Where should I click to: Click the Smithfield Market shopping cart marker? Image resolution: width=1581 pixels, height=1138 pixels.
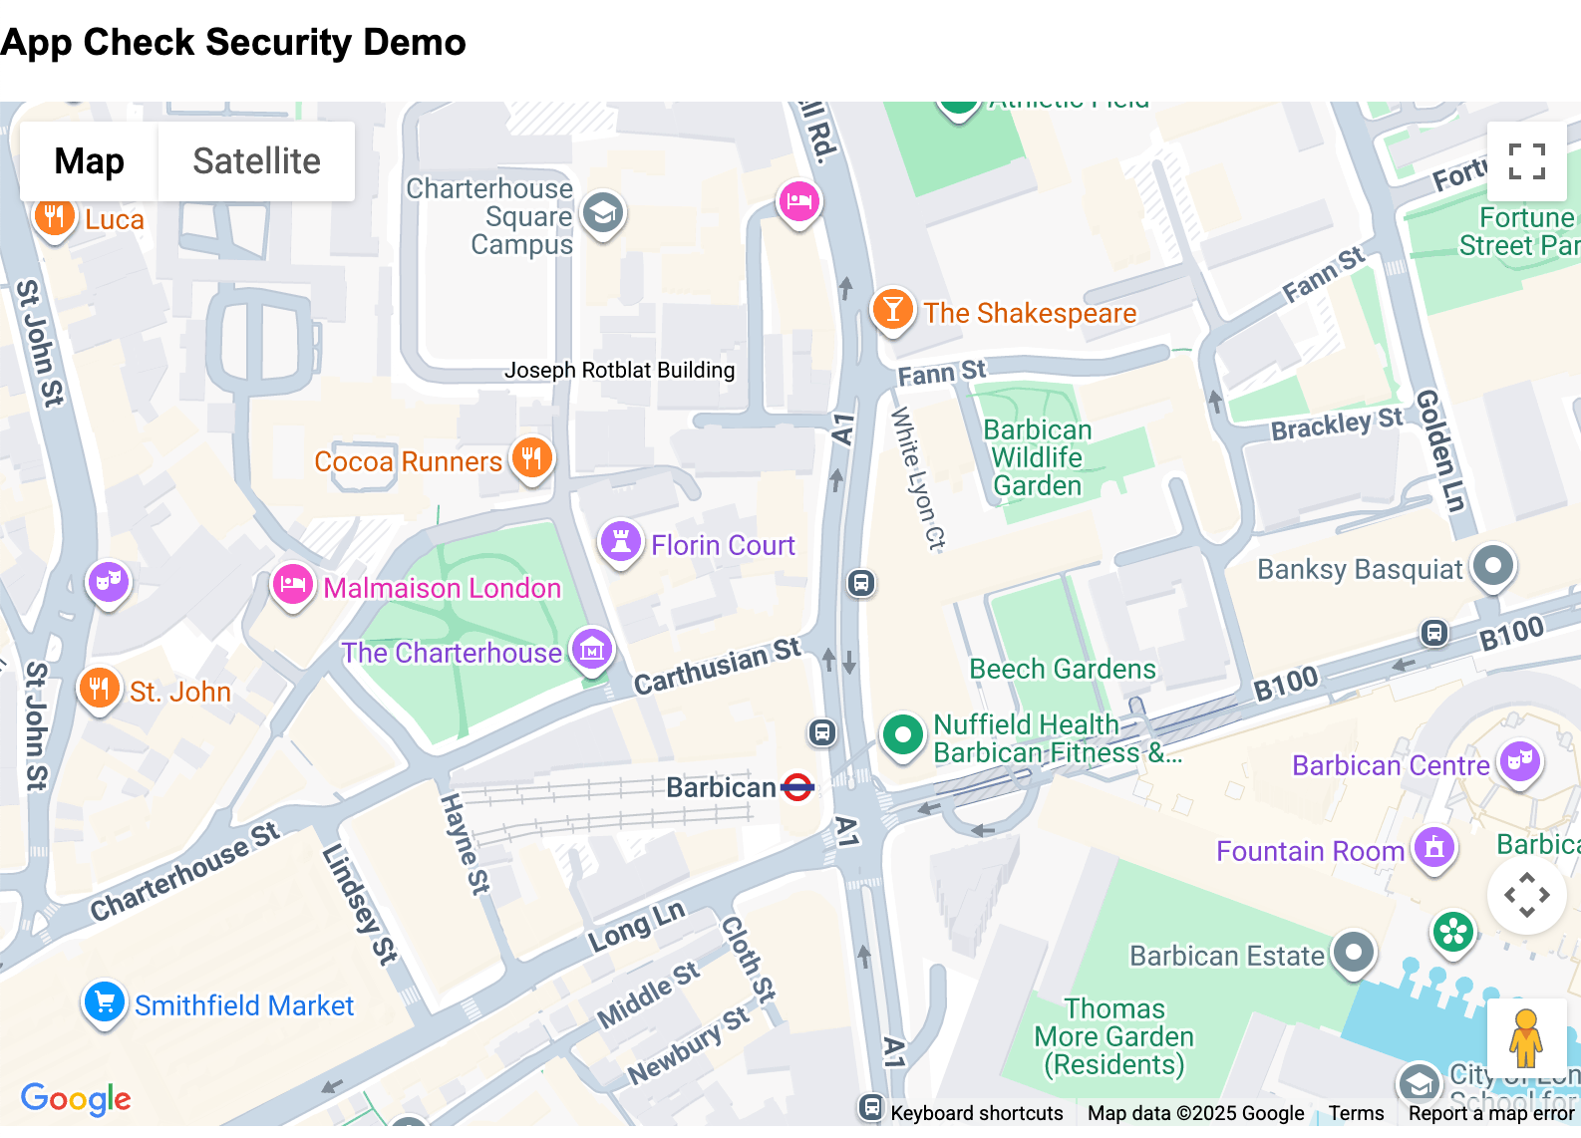104,1002
